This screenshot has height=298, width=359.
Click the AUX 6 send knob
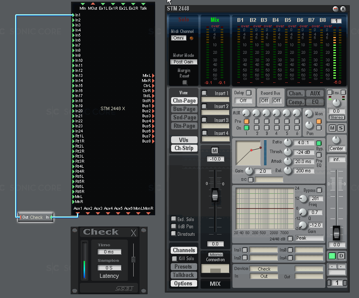coord(297,113)
